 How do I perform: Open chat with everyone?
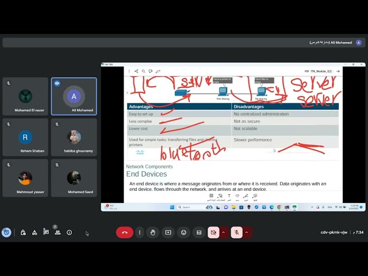pyautogui.click(x=46, y=232)
